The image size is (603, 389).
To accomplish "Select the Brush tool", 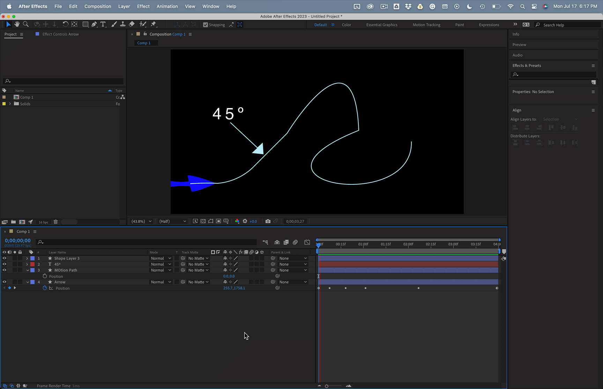I will click(x=114, y=24).
